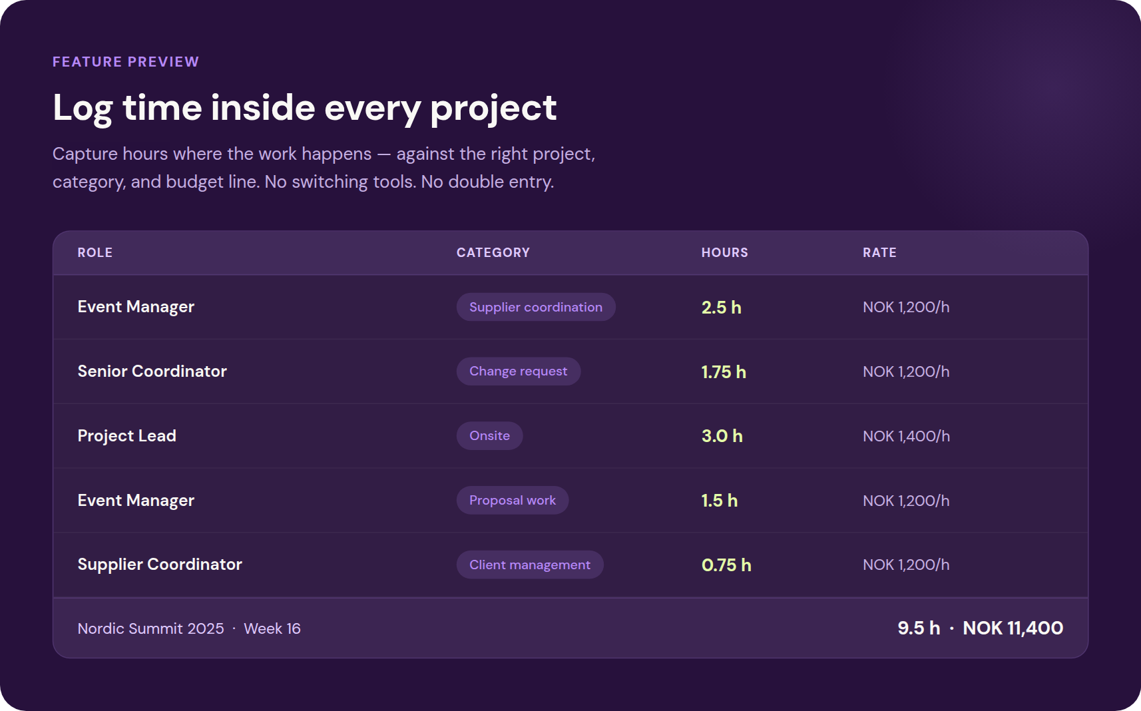Select the Change request tag

518,371
